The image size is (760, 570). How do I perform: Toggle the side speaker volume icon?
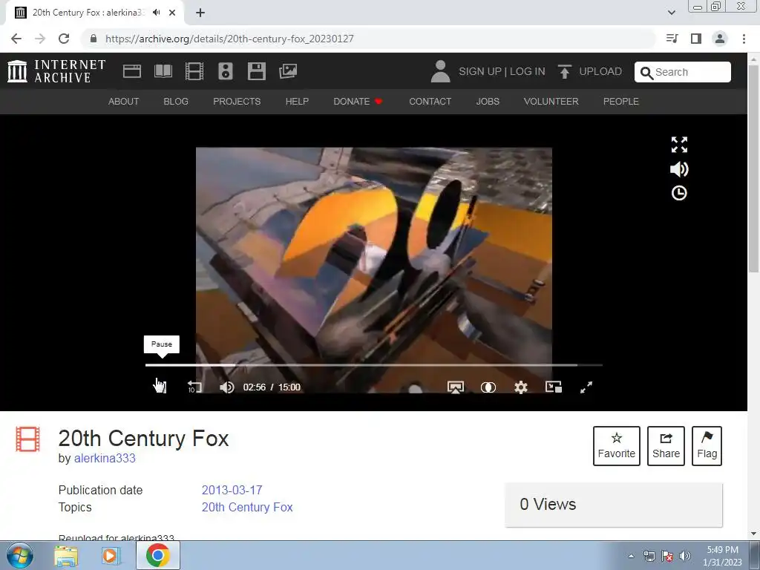coord(679,169)
